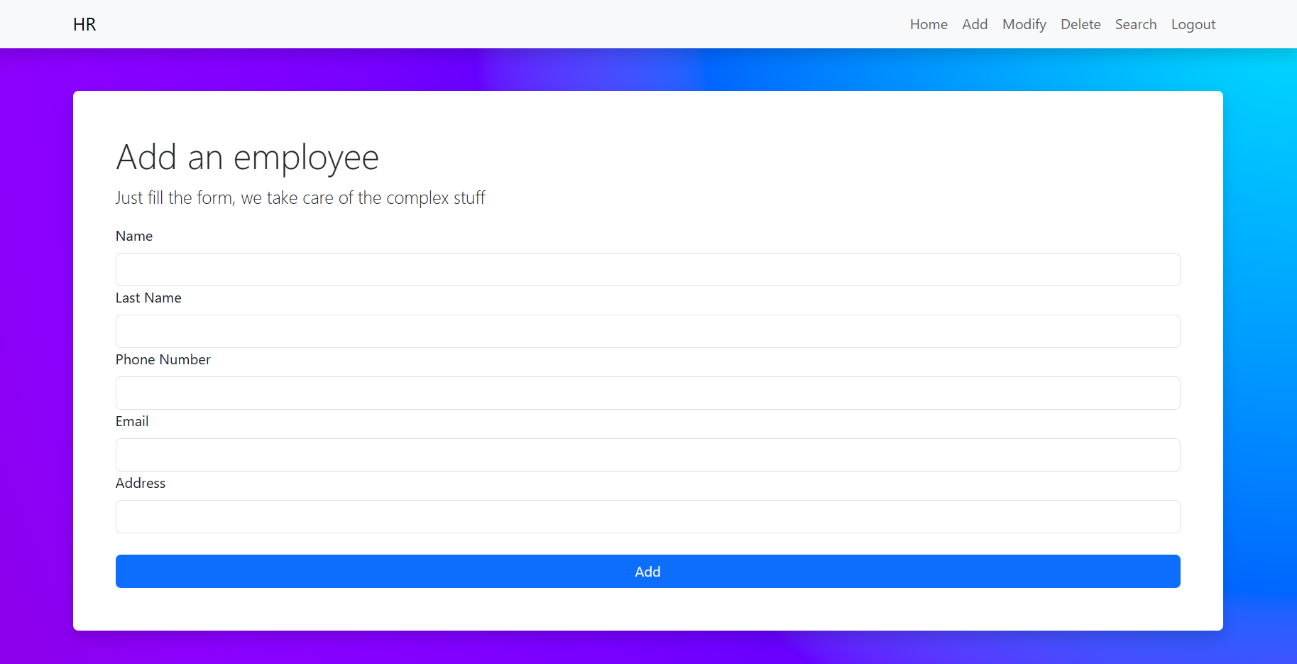The height and width of the screenshot is (664, 1297).
Task: Open the Home navigation link
Action: 929,24
